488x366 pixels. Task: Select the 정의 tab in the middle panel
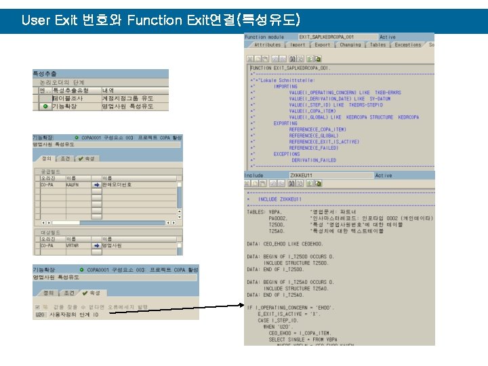point(46,159)
